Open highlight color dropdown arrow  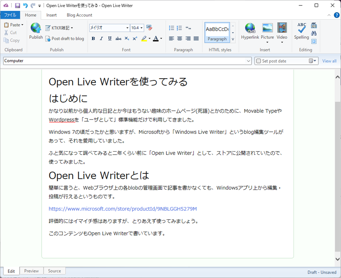click(x=150, y=39)
